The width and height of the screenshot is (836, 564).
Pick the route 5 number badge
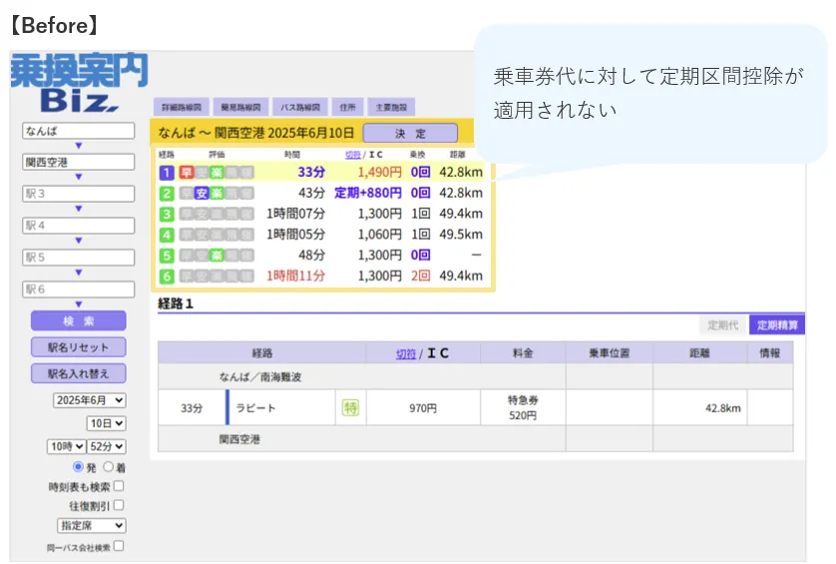pyautogui.click(x=167, y=255)
